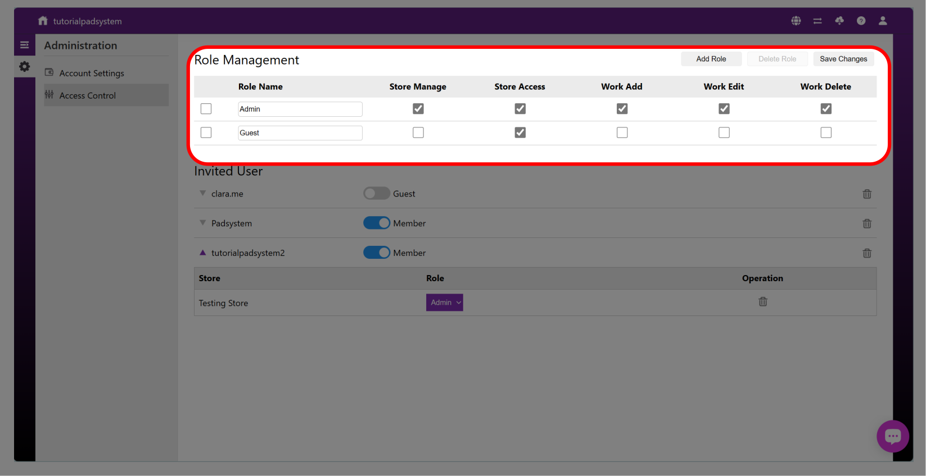The width and height of the screenshot is (926, 476).
Task: Delete invited user clara.me with trash icon
Action: tap(867, 194)
